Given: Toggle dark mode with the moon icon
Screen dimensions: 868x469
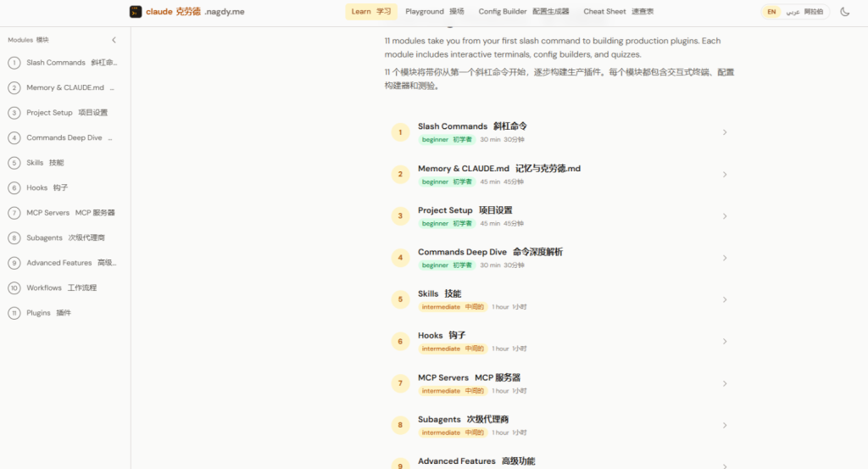Looking at the screenshot, I should pos(845,12).
